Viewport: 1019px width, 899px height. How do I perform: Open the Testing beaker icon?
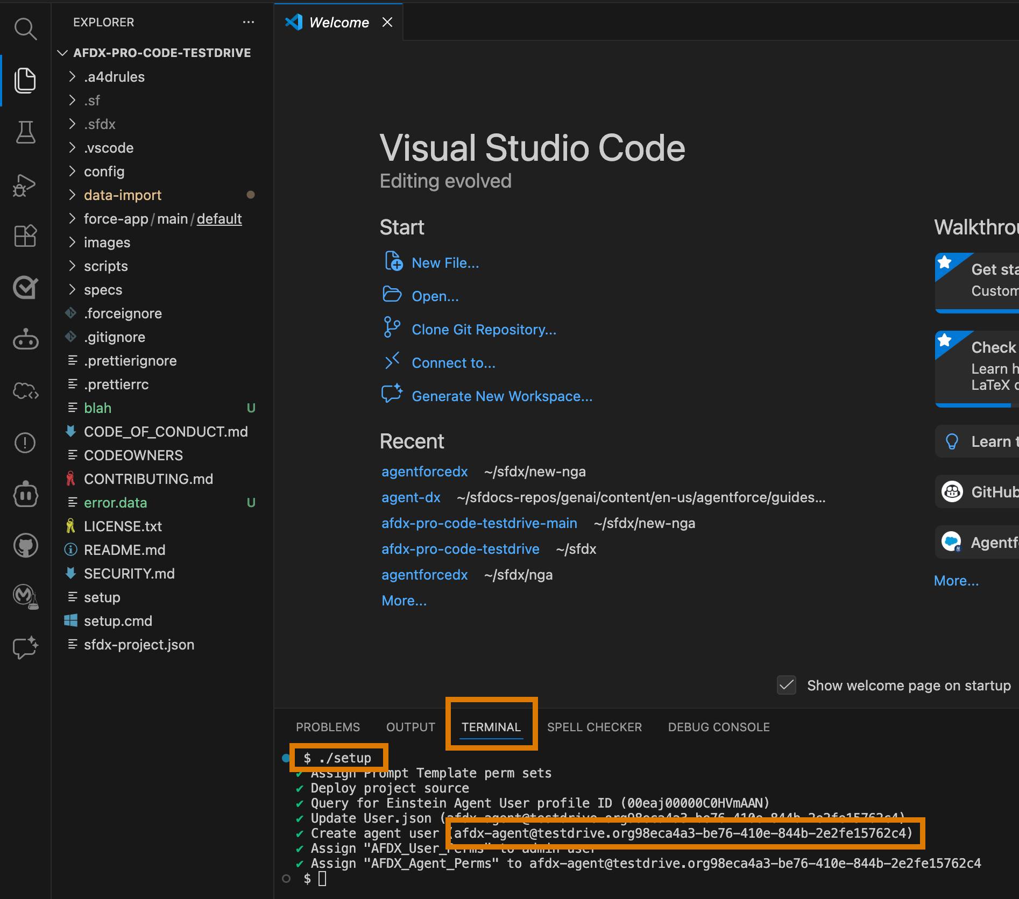coord(25,132)
